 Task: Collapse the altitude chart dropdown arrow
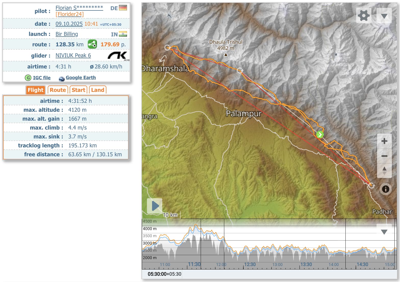point(384,232)
